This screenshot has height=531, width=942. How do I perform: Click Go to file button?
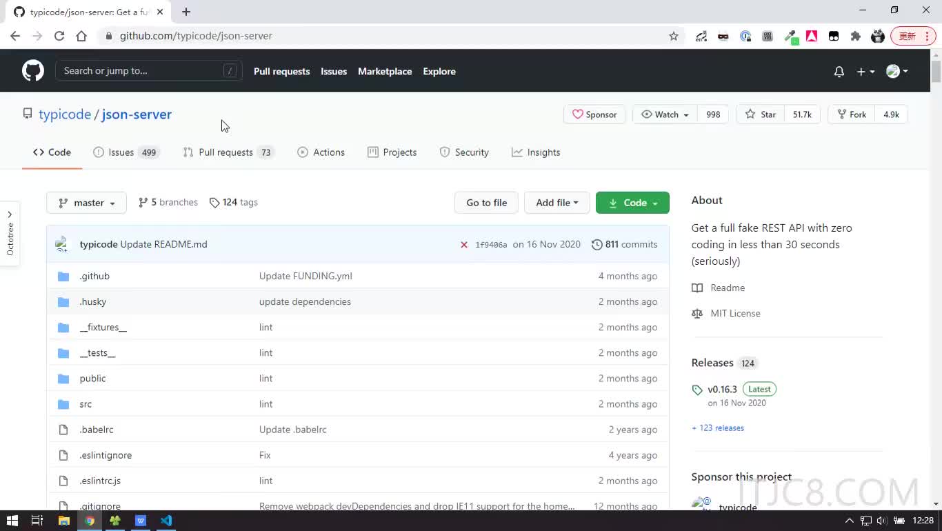pyautogui.click(x=486, y=203)
